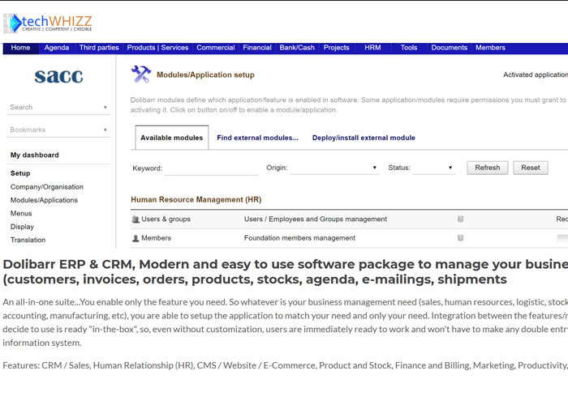Screen dimensions: 568x405
Task: Open help info for Users & groups
Action: [460, 220]
